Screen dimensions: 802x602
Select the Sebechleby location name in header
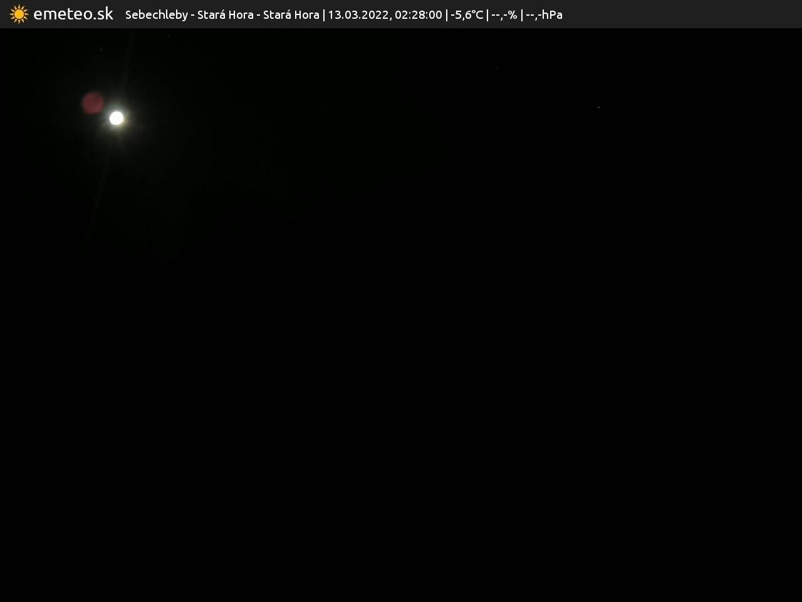pyautogui.click(x=156, y=14)
